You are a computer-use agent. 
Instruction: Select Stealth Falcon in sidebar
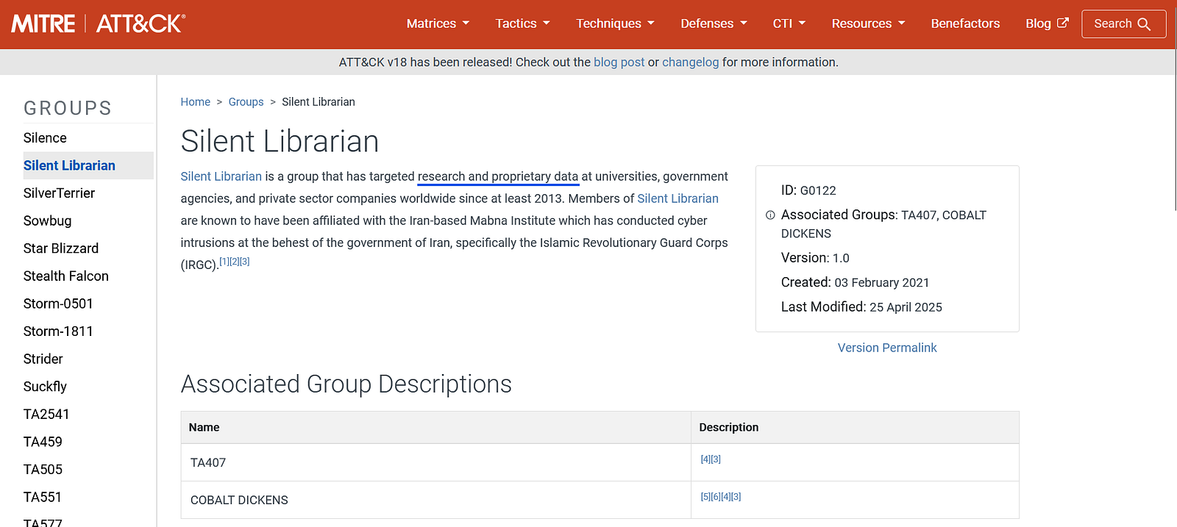[66, 276]
